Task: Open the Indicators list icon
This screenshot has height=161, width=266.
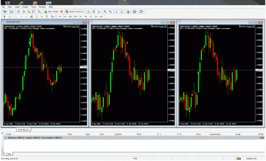Action: coord(128,11)
